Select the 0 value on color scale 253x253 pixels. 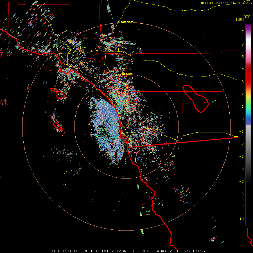coord(243,119)
